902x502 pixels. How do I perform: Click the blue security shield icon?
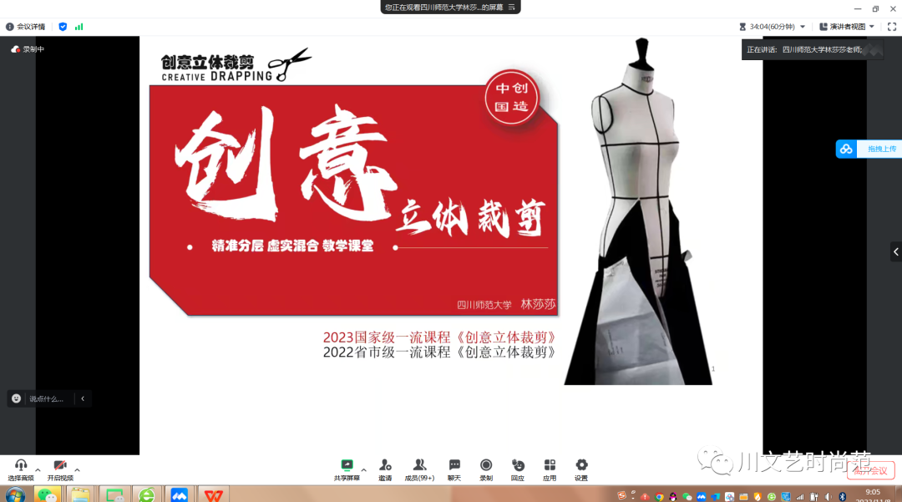tap(63, 27)
